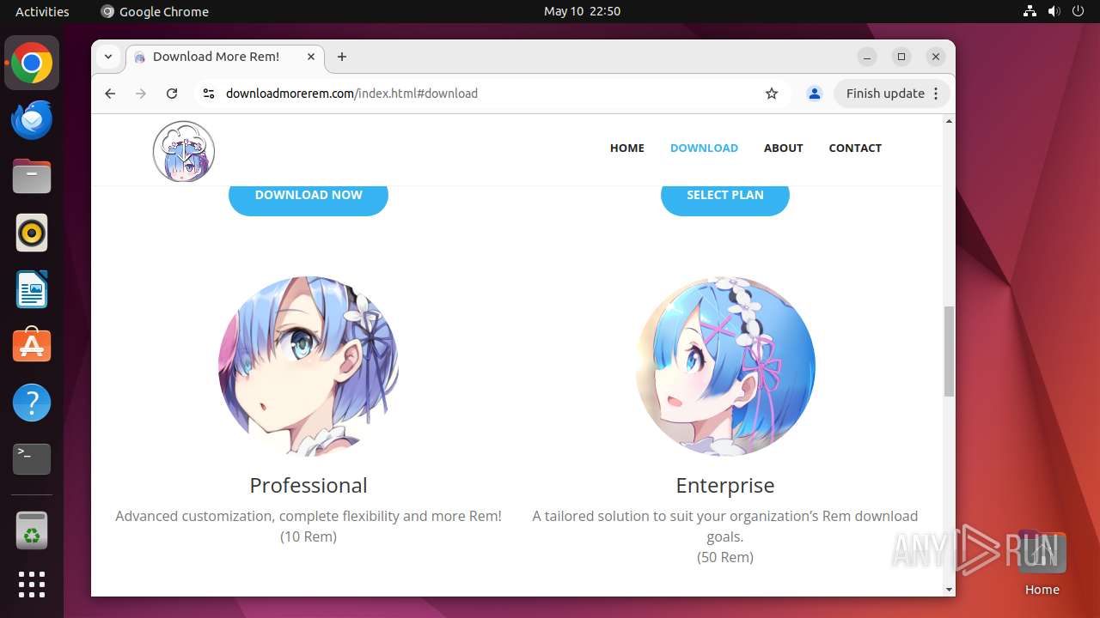
Task: Expand the tab search dropdown
Action: (x=108, y=57)
